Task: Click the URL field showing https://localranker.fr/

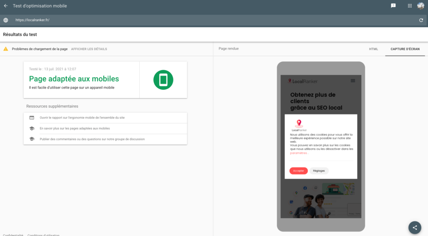Action: pyautogui.click(x=214, y=20)
